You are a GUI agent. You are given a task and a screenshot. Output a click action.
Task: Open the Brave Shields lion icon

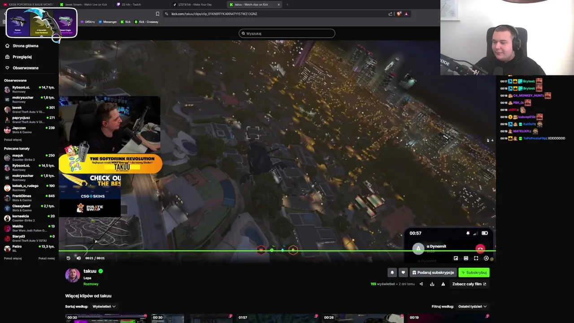tap(399, 14)
